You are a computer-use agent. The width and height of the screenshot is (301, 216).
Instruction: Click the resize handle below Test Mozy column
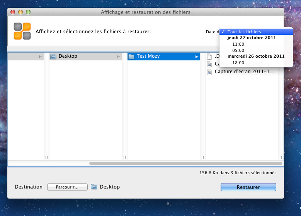(x=202, y=157)
